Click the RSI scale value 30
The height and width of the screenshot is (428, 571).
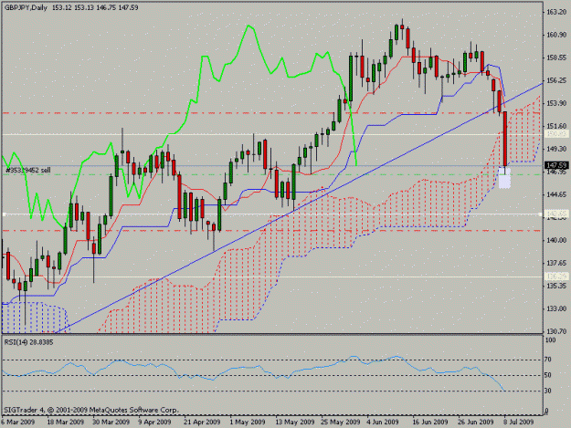pos(548,391)
